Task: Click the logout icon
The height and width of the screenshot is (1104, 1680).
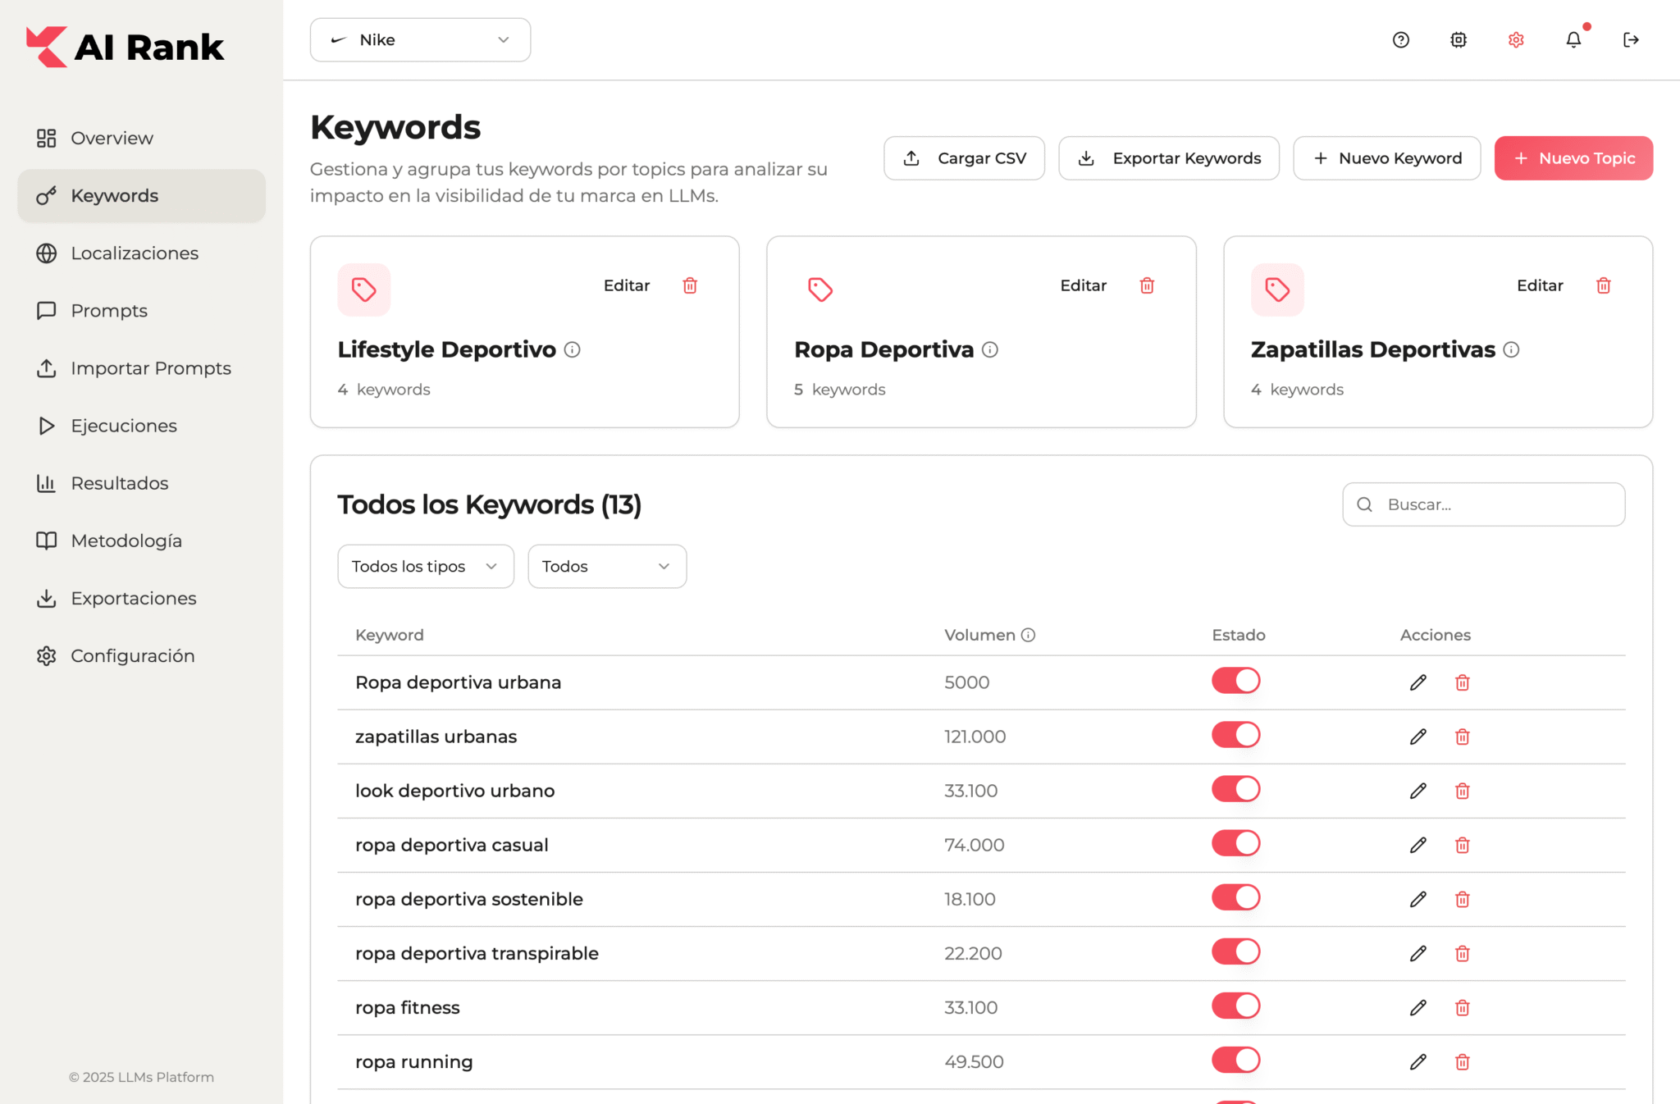Action: [1631, 39]
